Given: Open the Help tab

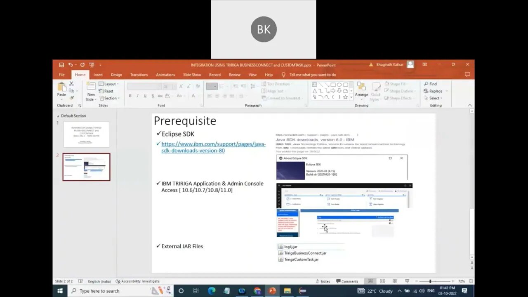Looking at the screenshot, I should (x=269, y=75).
